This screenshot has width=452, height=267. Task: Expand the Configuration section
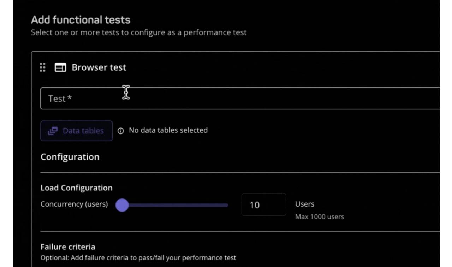pyautogui.click(x=70, y=157)
